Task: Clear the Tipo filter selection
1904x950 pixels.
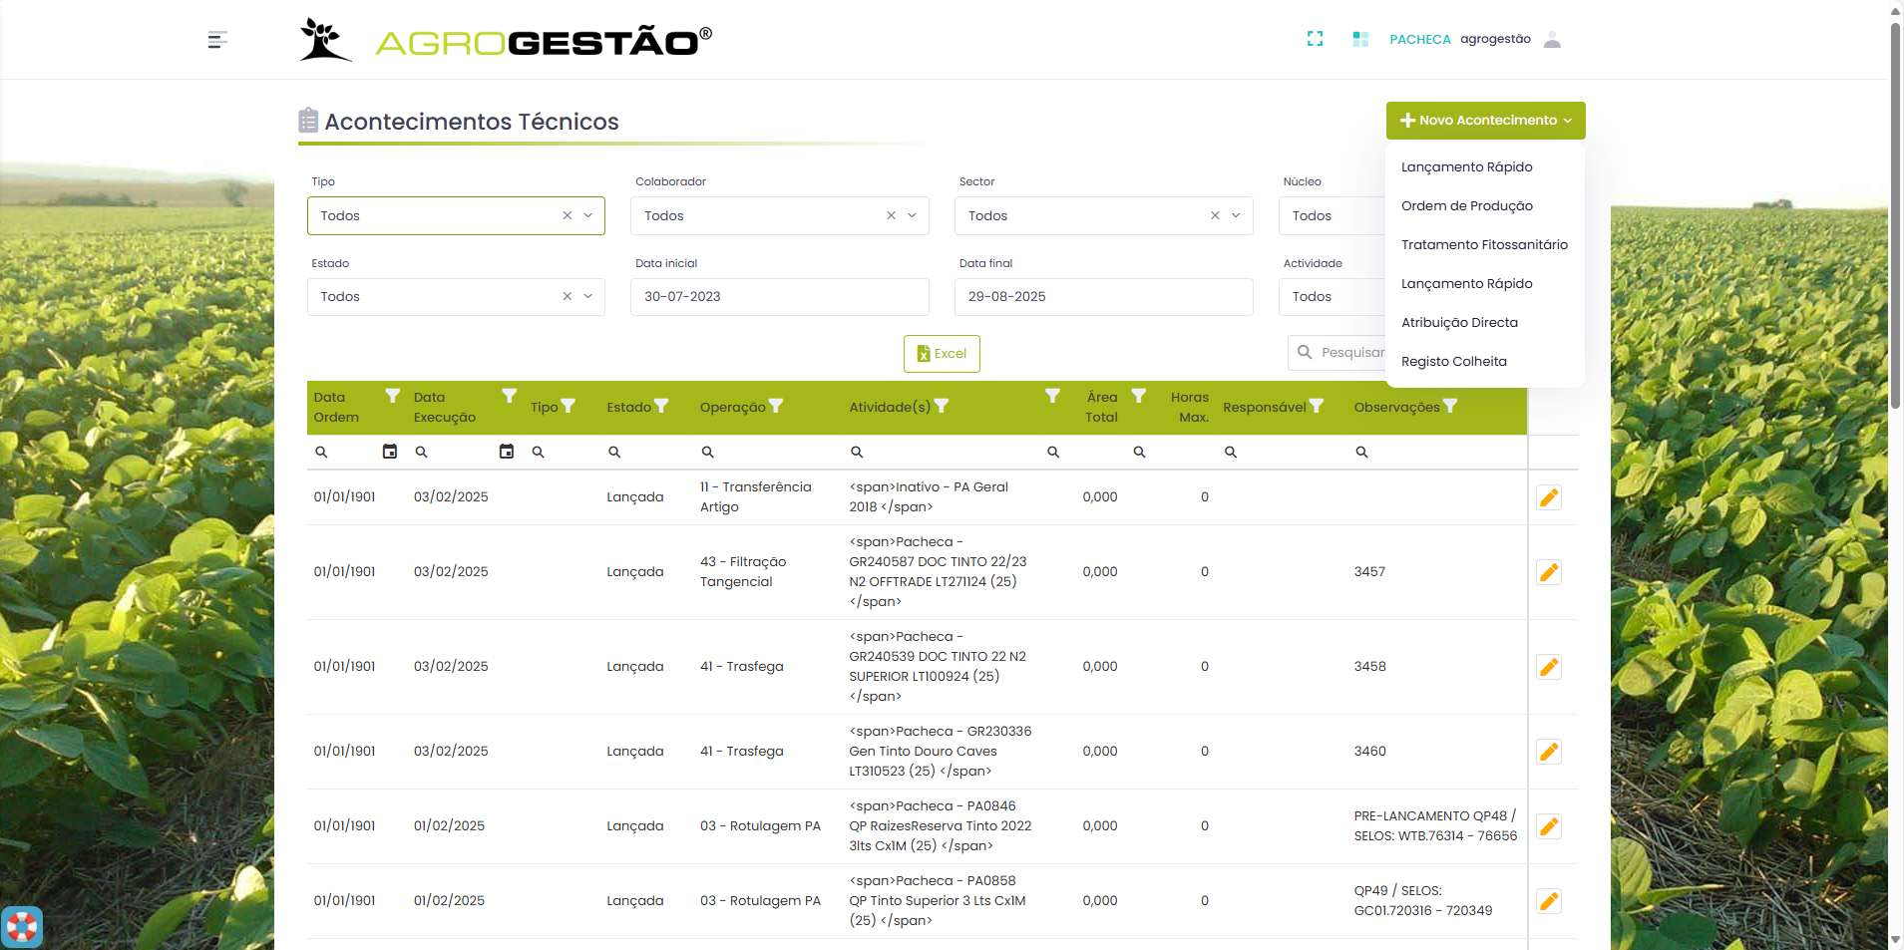Action: click(568, 215)
